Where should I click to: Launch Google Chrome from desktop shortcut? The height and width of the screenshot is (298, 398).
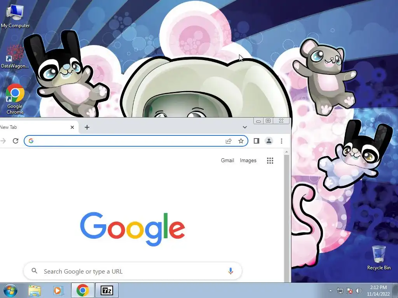[x=15, y=99]
